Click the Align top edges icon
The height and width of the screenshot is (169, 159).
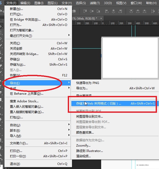coord(85,11)
